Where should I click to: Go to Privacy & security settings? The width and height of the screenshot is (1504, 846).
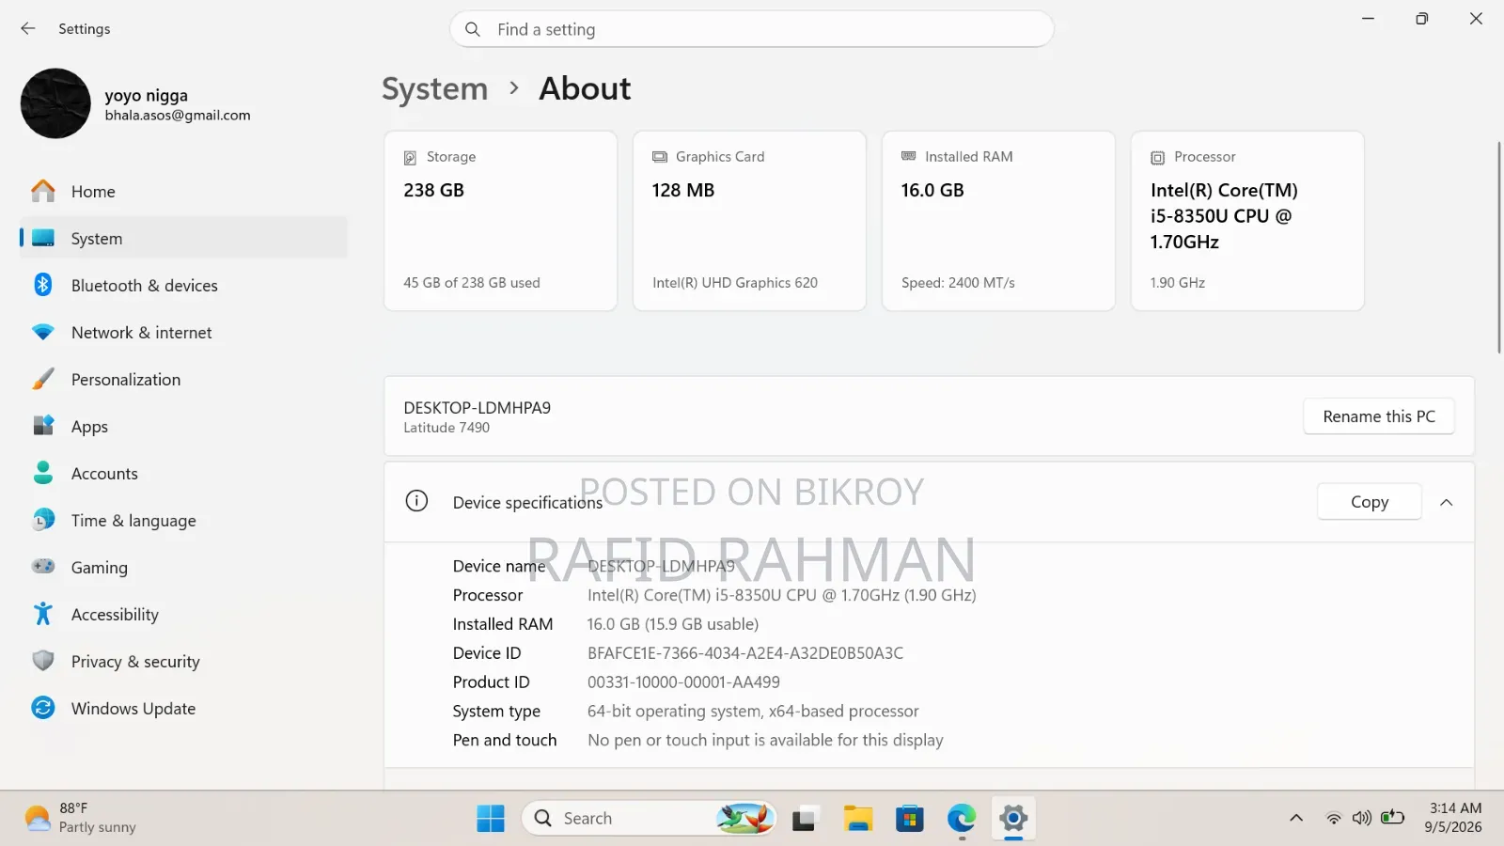(184, 661)
